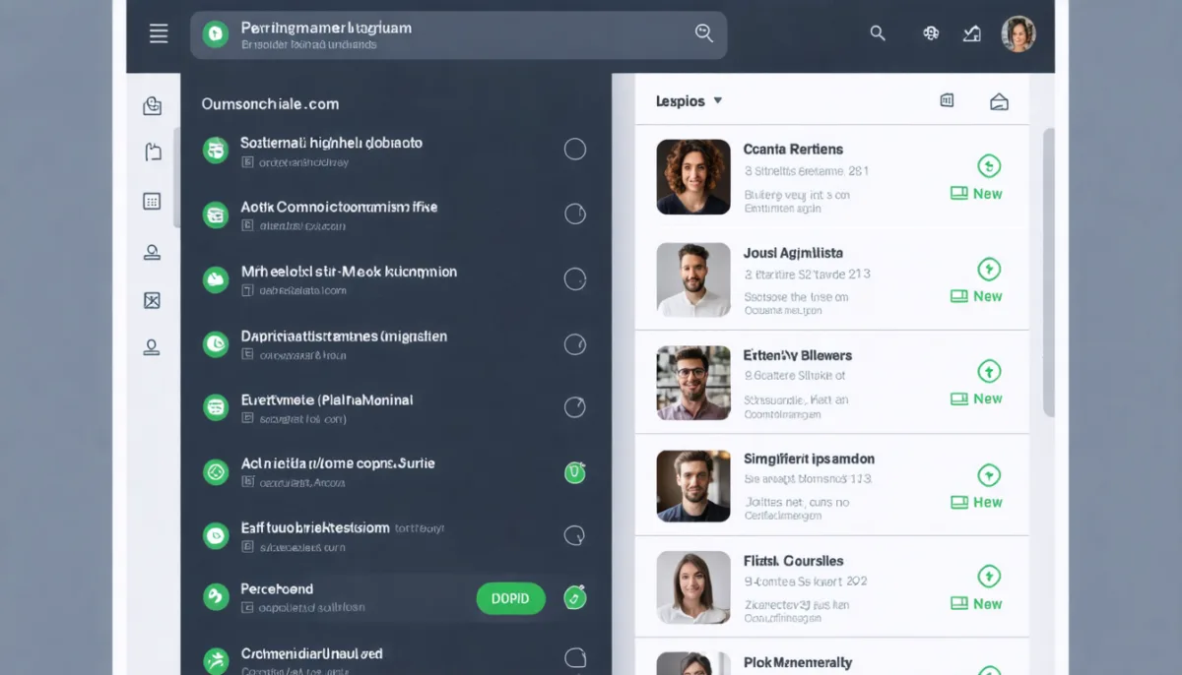Click circled arrow icon for Flatsl. Coursiles
This screenshot has height=675, width=1182.
[989, 577]
